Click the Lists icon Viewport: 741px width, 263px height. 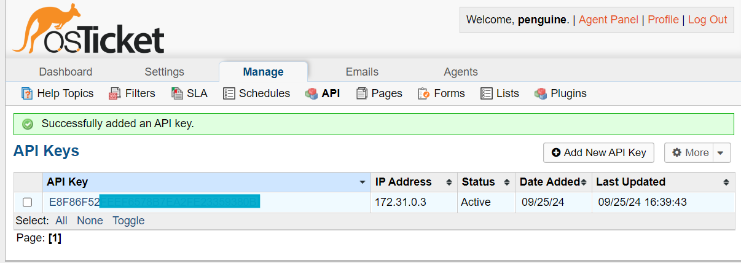tap(487, 93)
